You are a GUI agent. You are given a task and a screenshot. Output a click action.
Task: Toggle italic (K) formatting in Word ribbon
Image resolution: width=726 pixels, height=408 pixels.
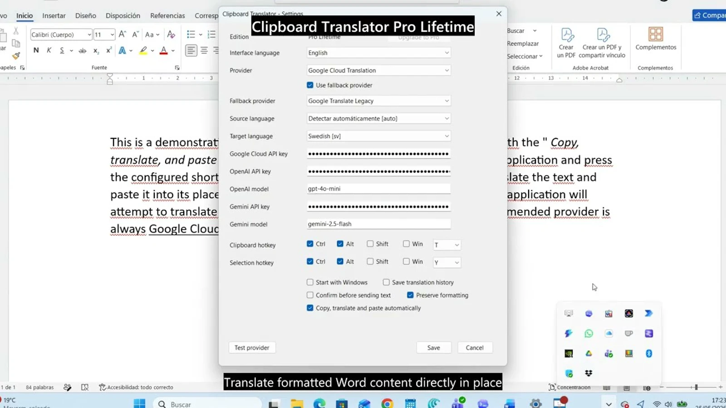[49, 50]
